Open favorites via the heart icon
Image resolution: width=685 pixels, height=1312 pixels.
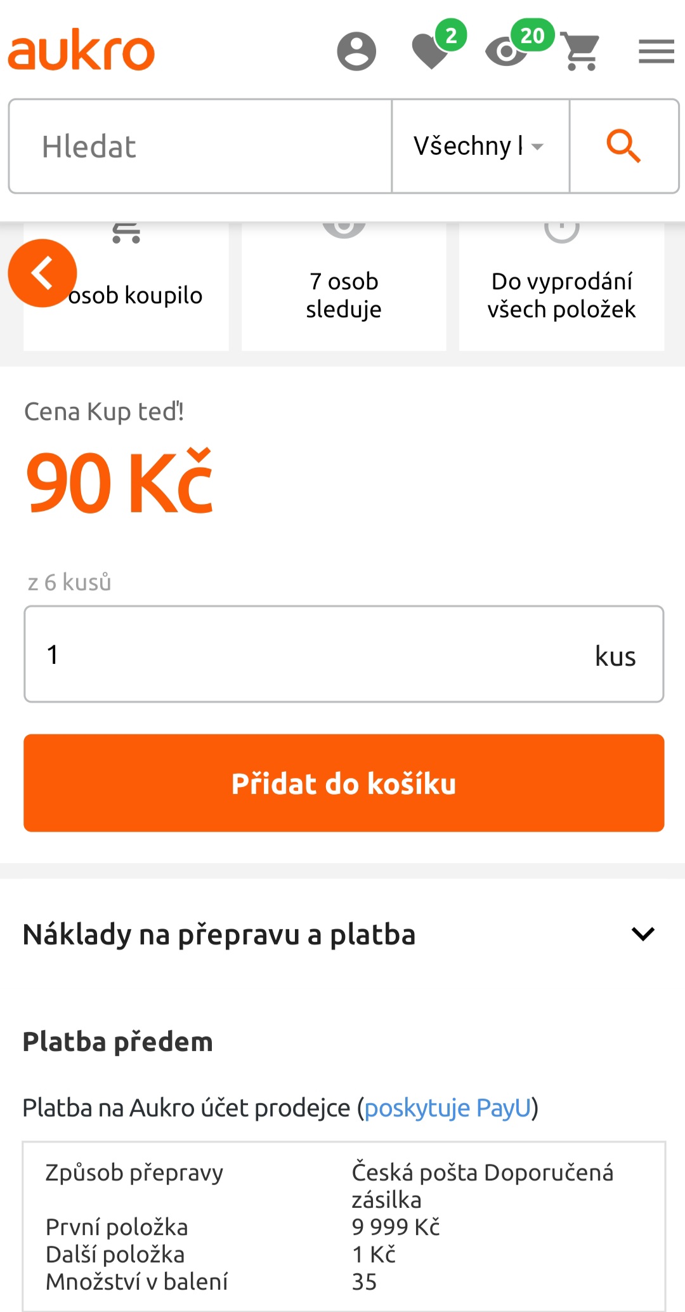(x=431, y=51)
